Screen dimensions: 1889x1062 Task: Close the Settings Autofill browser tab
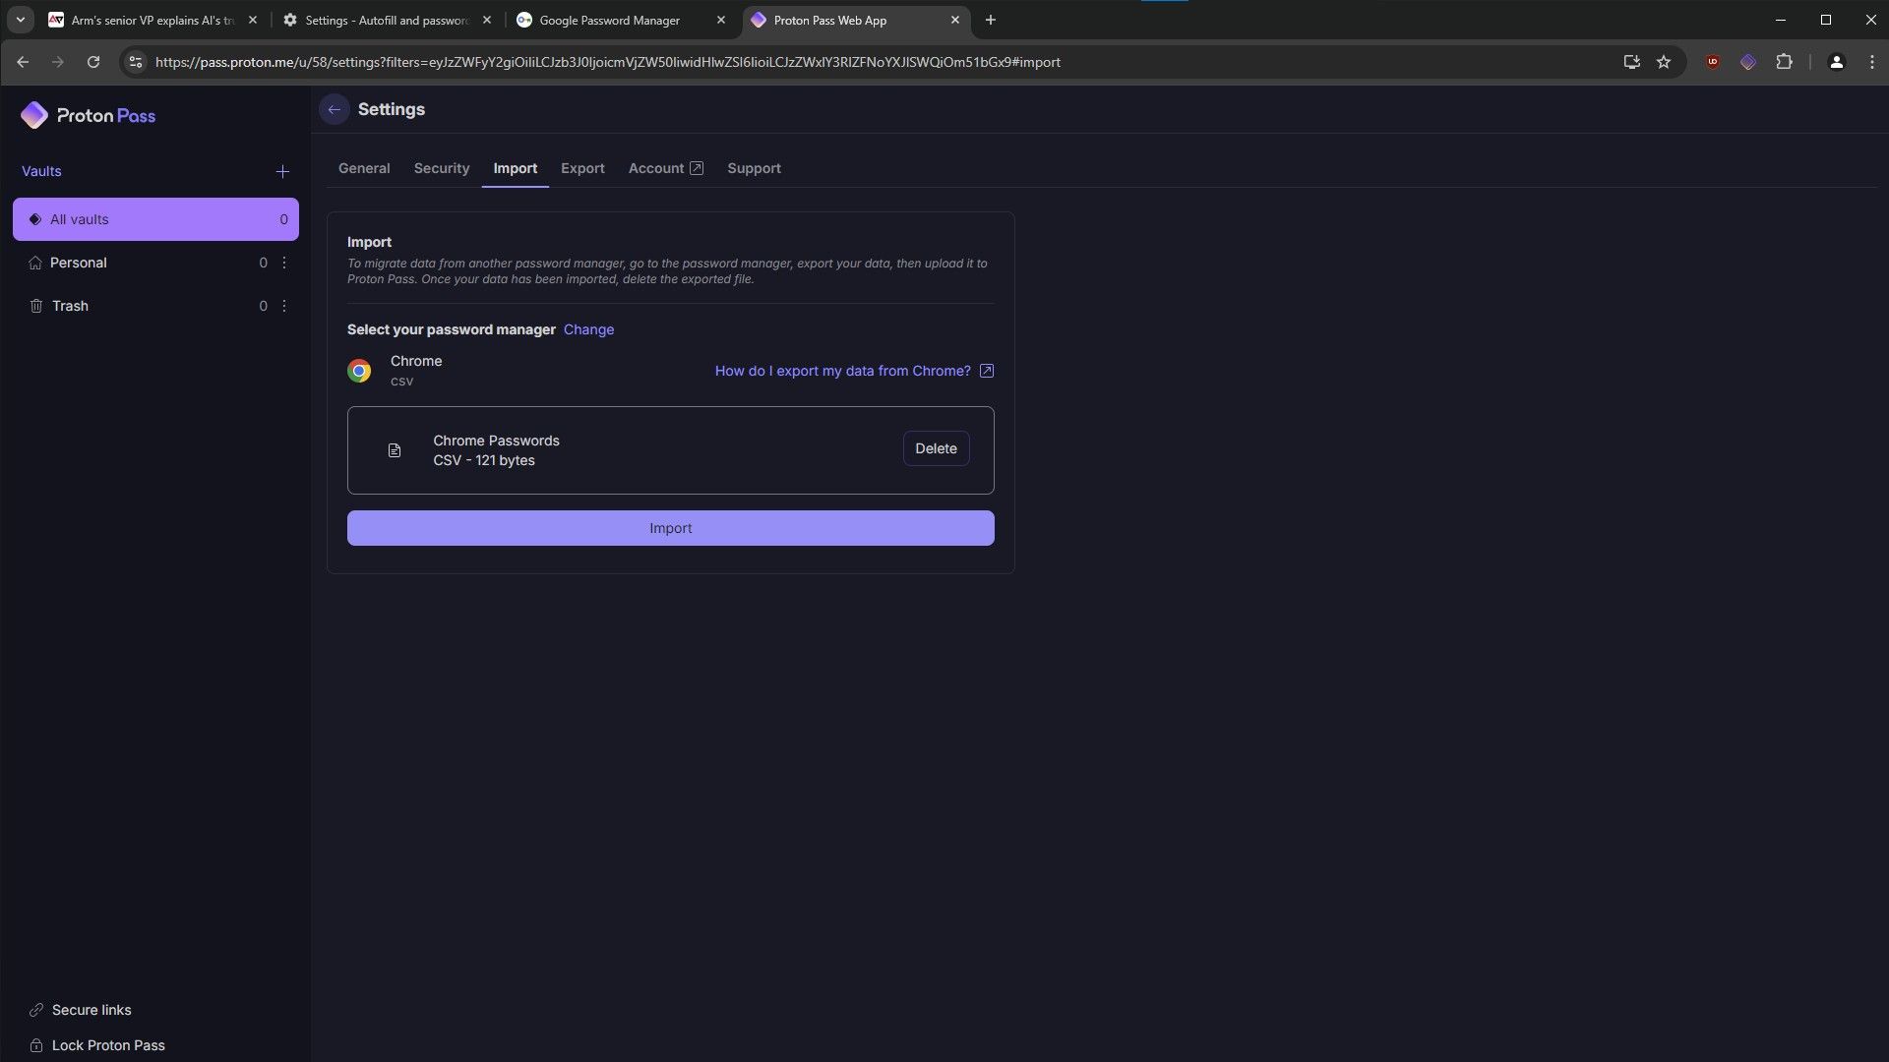tap(486, 20)
